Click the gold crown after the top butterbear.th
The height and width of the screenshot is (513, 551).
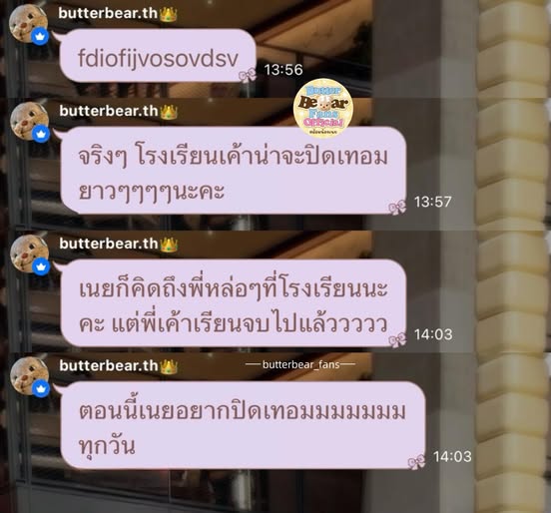(168, 14)
